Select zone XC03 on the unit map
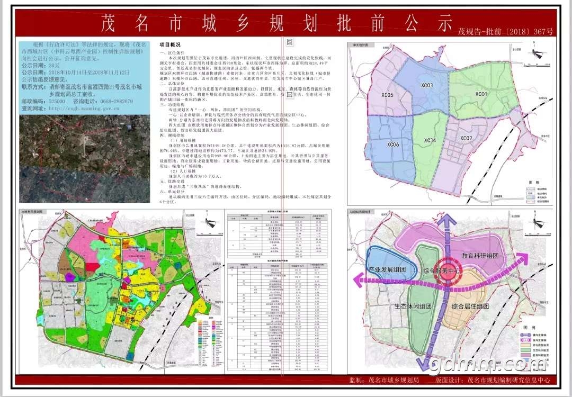This screenshot has height=397, width=572. tap(427, 86)
